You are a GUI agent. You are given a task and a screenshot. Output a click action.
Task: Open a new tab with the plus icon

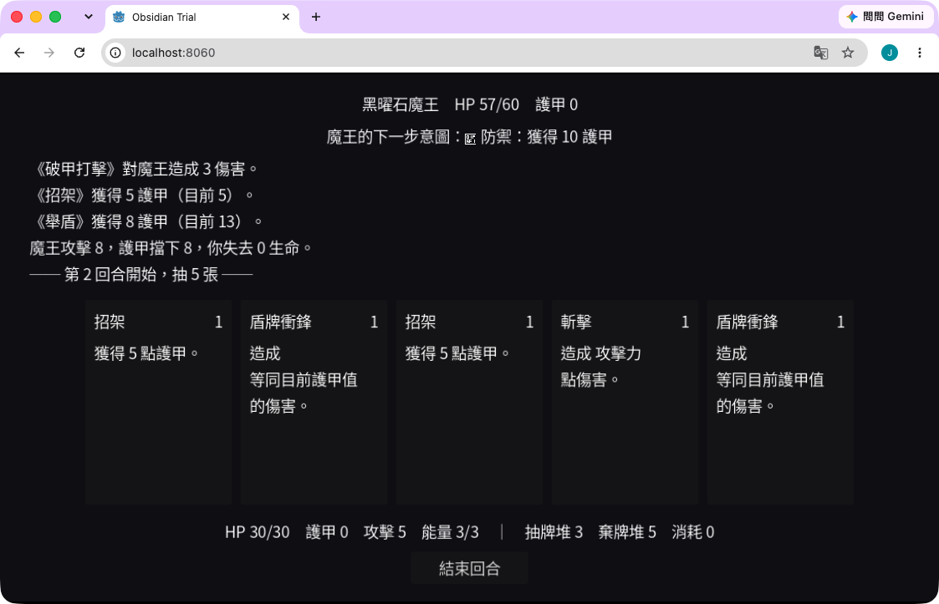tap(315, 17)
